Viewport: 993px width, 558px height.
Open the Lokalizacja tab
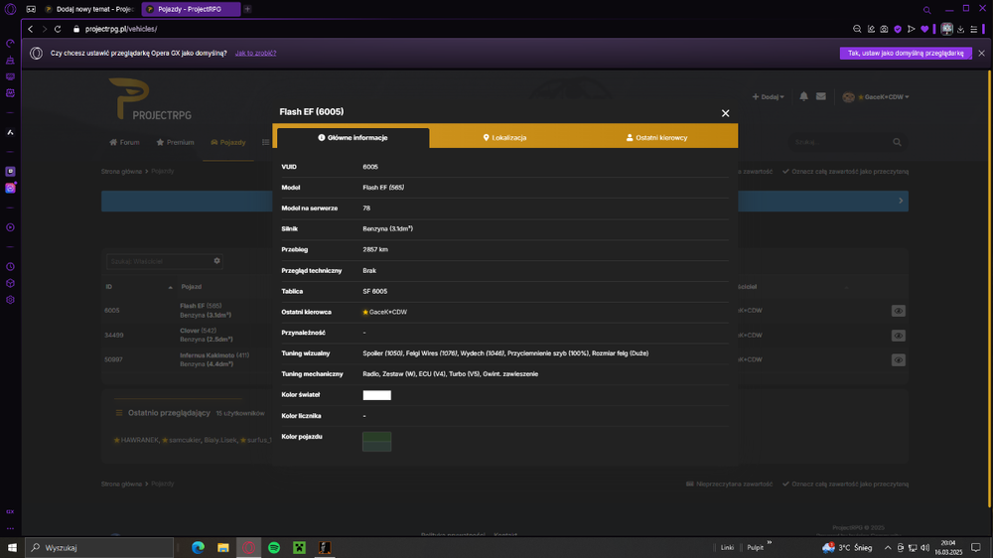[x=504, y=137]
